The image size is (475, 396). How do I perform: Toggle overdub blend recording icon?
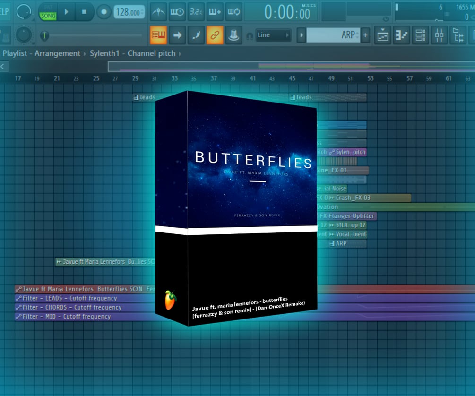click(215, 12)
